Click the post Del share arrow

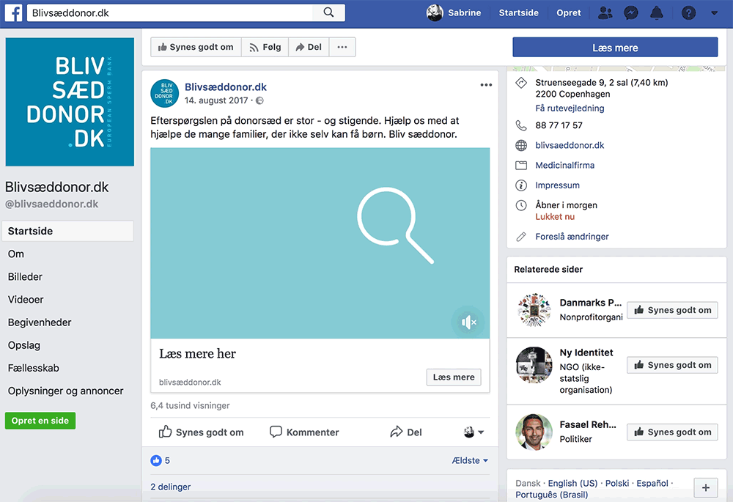point(396,432)
